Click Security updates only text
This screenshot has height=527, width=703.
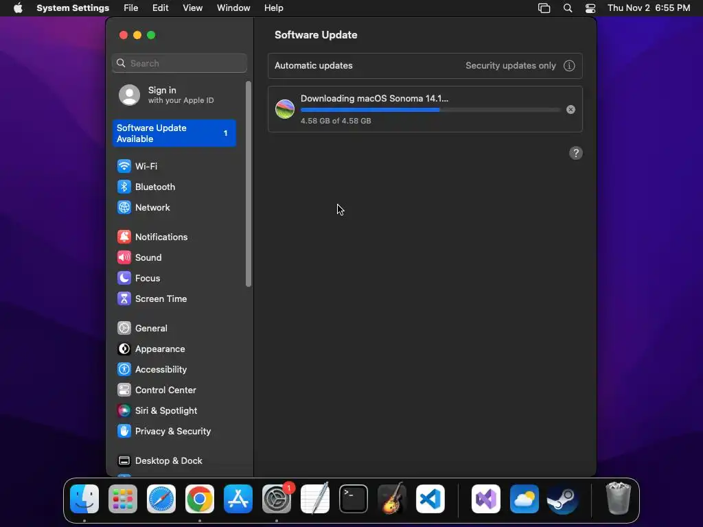click(x=510, y=65)
